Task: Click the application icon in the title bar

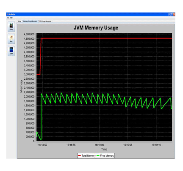Action: [7, 14]
